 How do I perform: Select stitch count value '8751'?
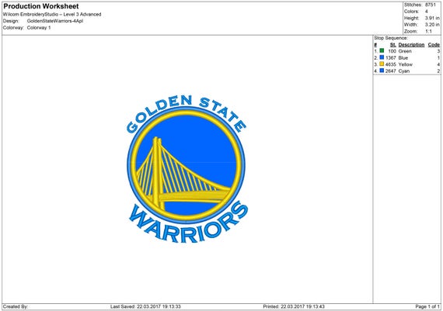click(x=431, y=5)
